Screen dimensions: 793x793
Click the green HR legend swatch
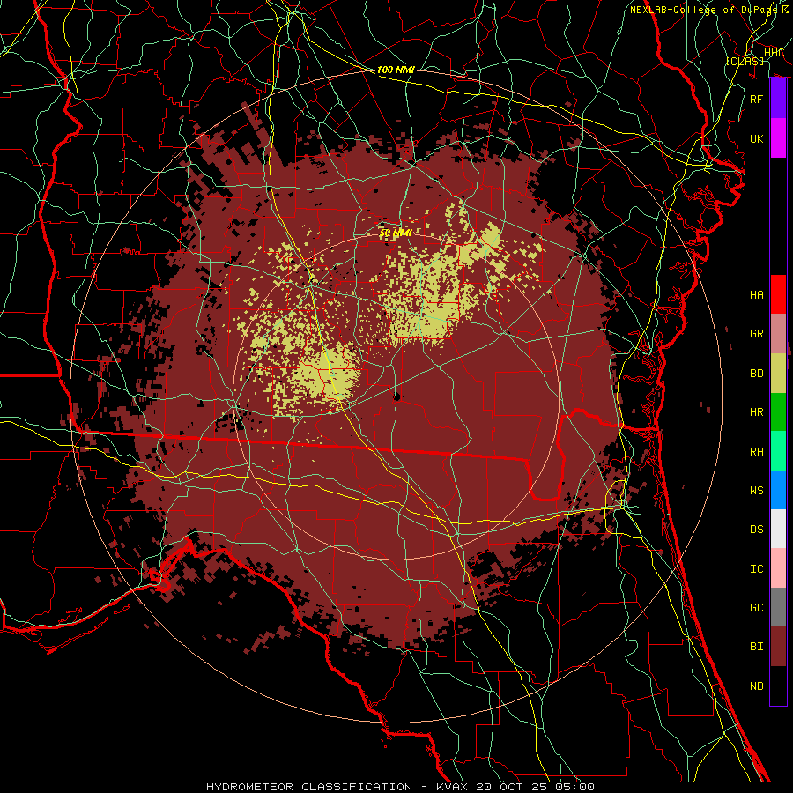tap(778, 412)
